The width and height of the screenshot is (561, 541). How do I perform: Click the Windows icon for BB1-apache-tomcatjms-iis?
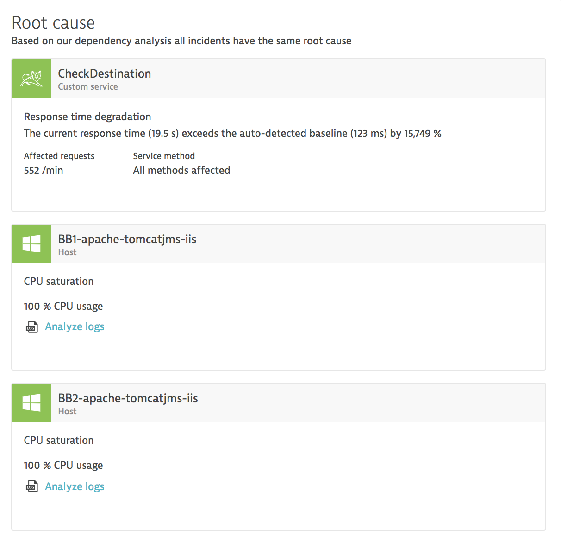[31, 244]
